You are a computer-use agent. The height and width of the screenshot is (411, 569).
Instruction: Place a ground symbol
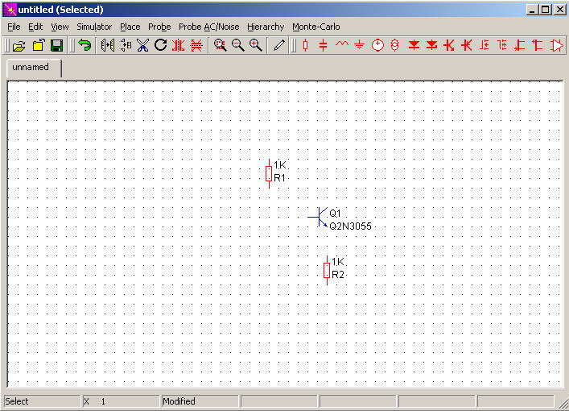tap(359, 45)
